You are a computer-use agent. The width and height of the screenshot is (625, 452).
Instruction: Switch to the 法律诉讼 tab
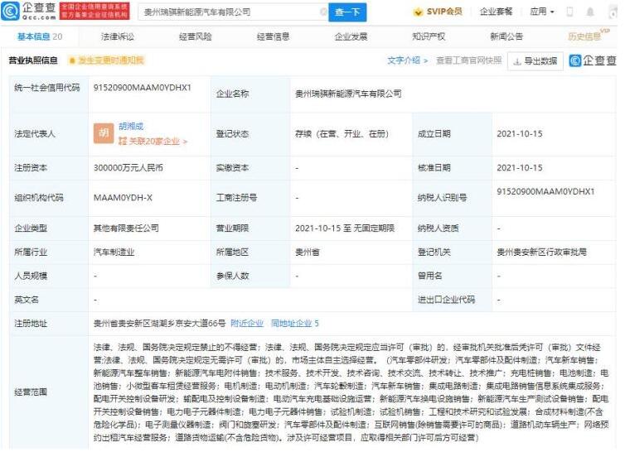[x=118, y=36]
